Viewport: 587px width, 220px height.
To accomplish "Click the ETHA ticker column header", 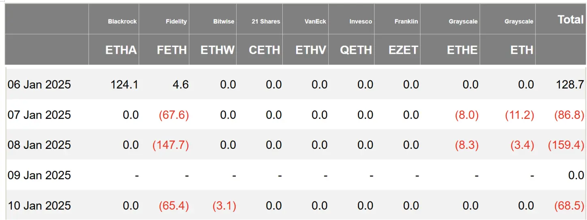I will click(121, 50).
